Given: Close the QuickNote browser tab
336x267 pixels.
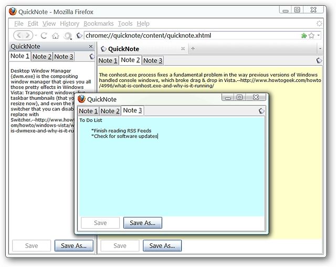Looking at the screenshot, I should point(183,48).
